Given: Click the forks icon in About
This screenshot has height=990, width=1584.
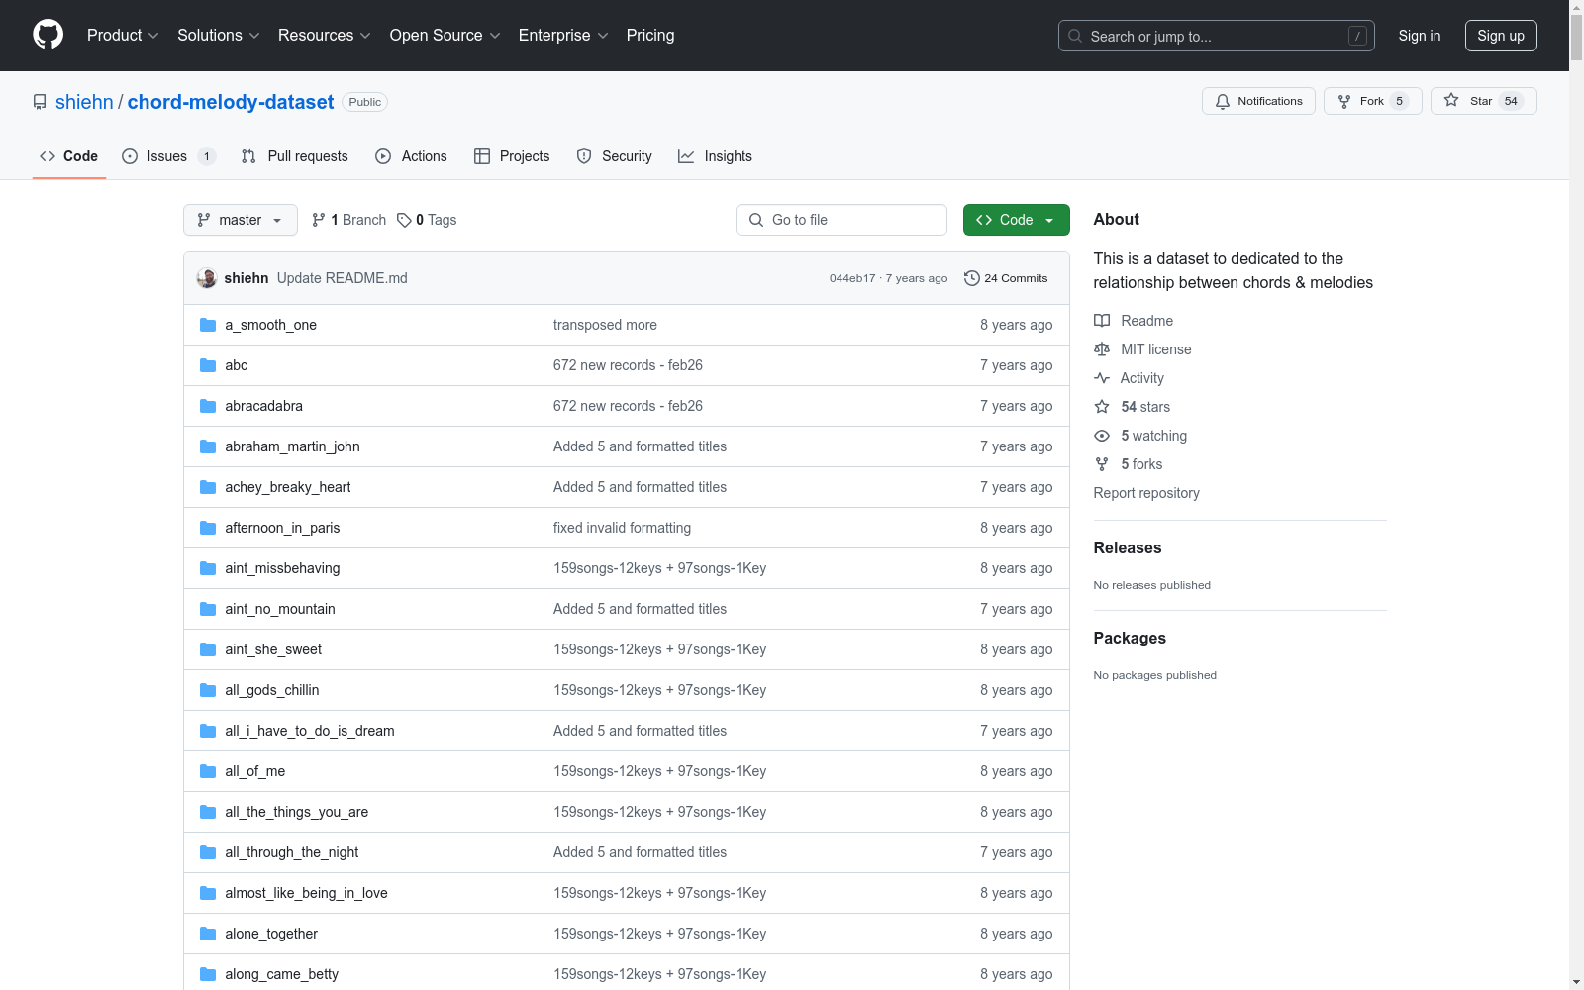Looking at the screenshot, I should [x=1102, y=464].
